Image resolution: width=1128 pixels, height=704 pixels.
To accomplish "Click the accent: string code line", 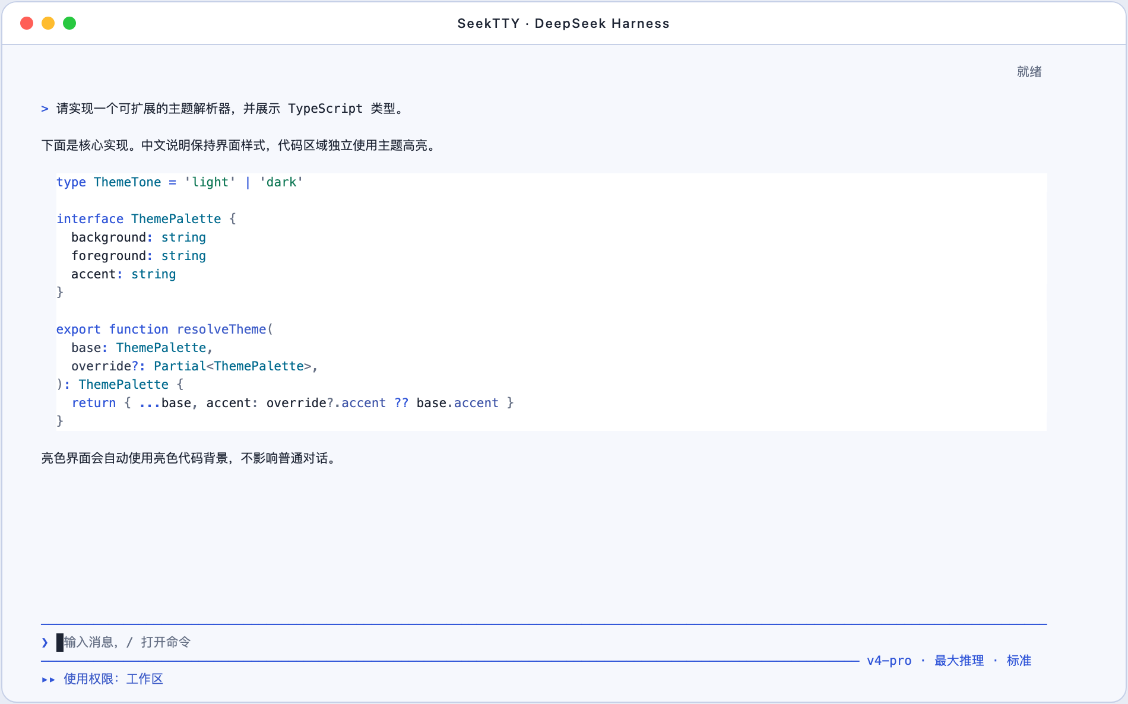I will click(x=123, y=274).
